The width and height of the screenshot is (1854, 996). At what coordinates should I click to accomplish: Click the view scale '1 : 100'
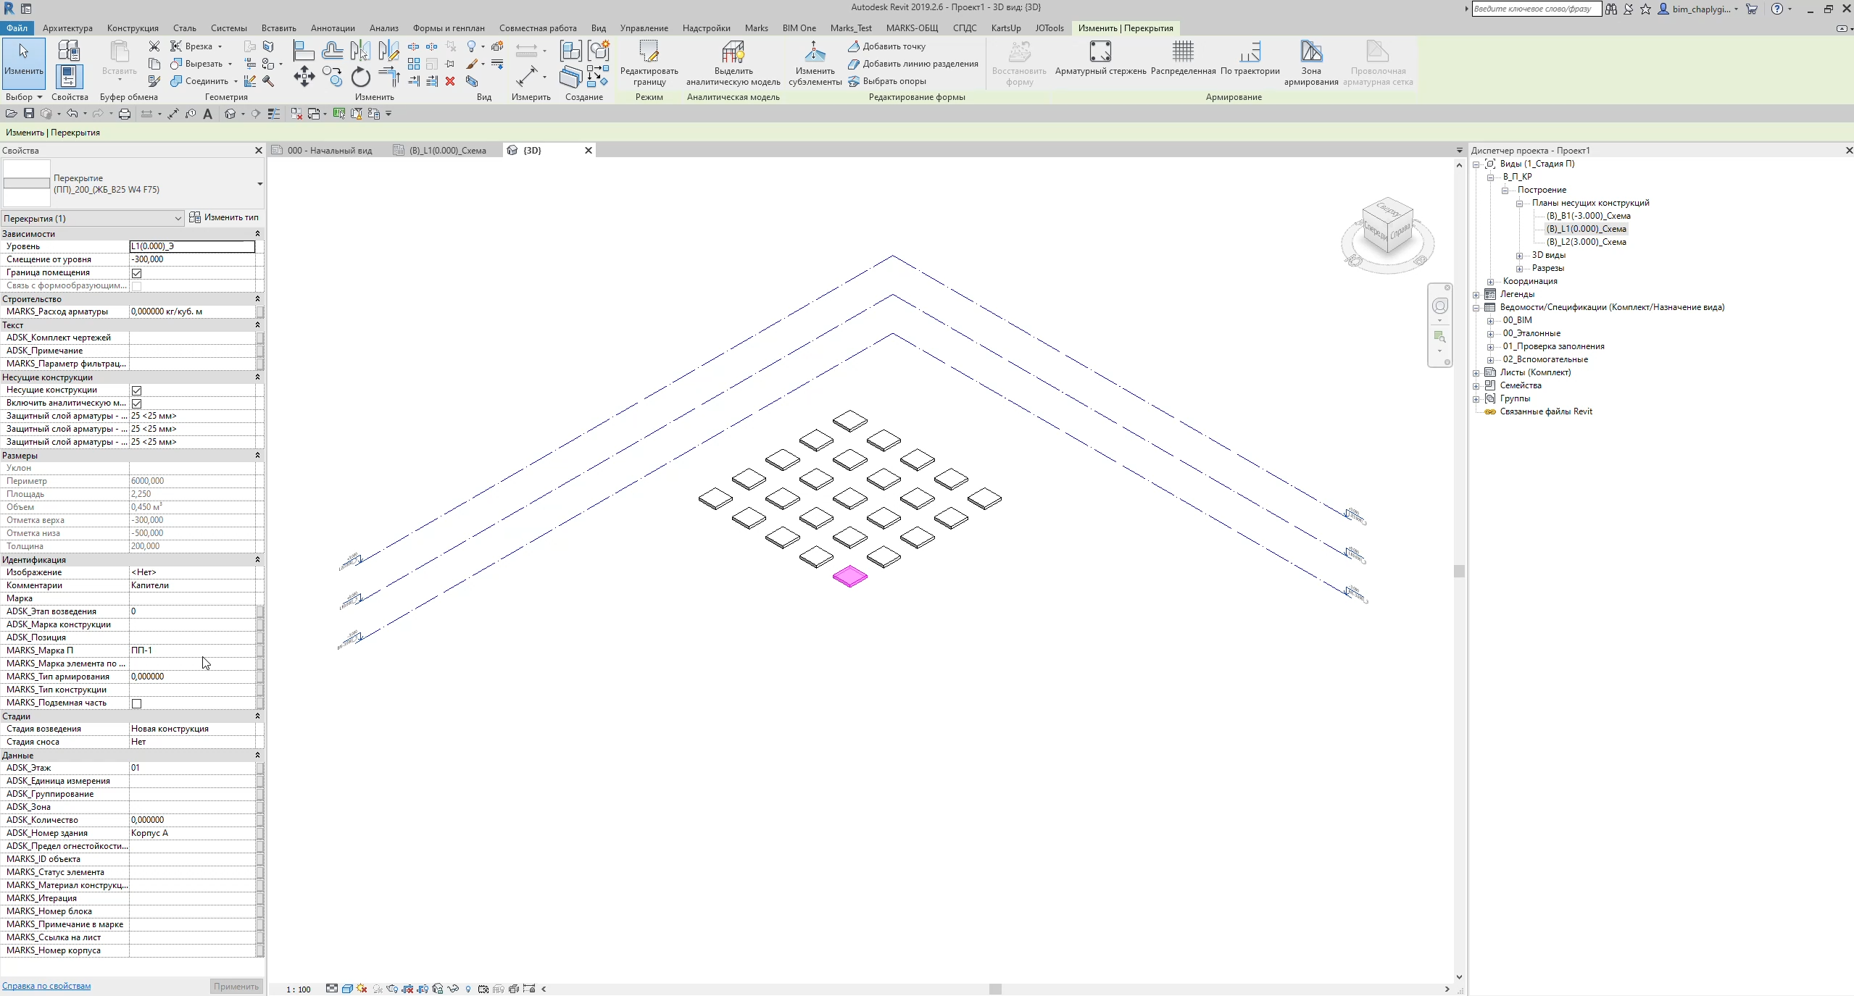click(x=298, y=989)
